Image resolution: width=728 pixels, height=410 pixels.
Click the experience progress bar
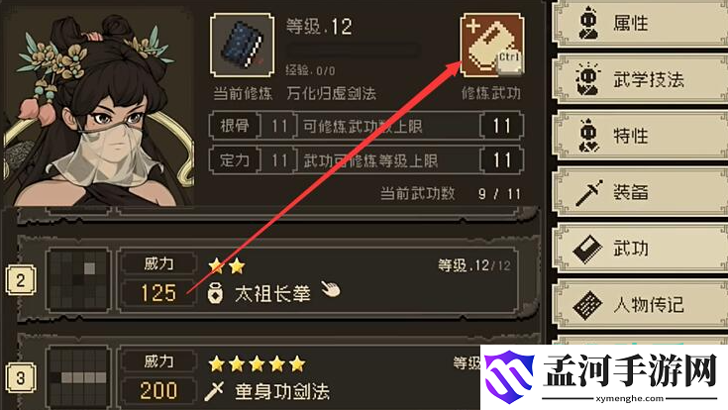click(x=354, y=51)
